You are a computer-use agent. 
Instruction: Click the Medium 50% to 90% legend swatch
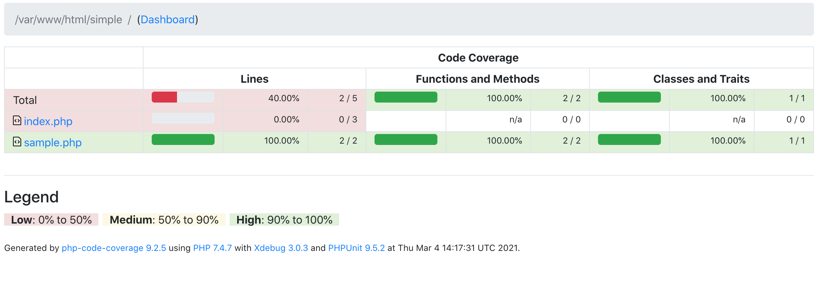click(x=164, y=220)
